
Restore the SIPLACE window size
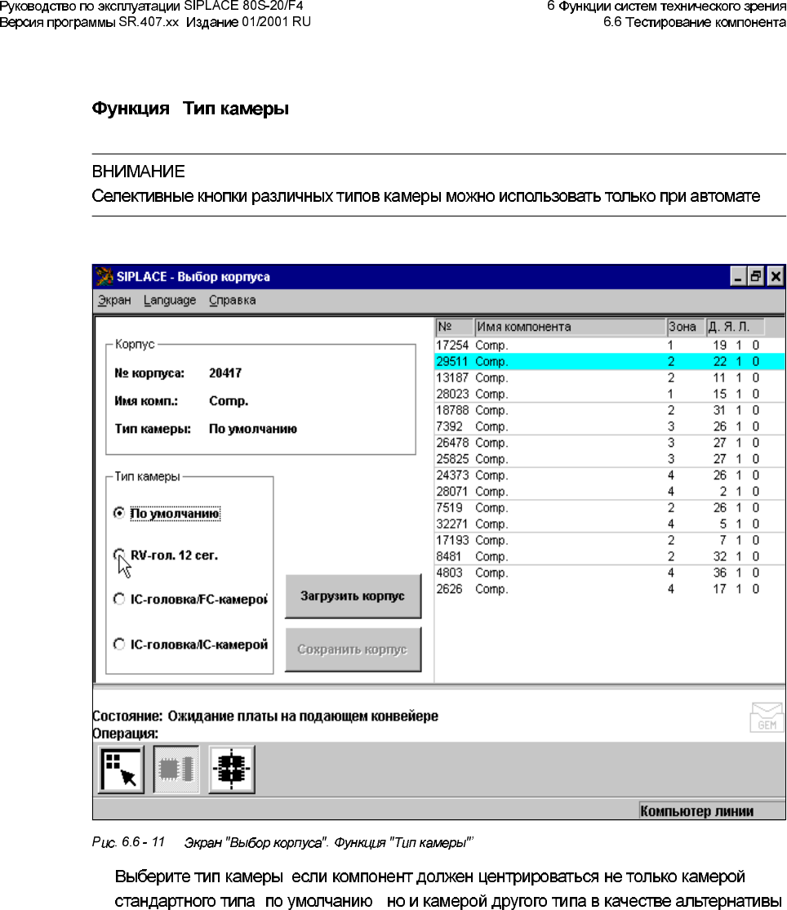point(756,277)
